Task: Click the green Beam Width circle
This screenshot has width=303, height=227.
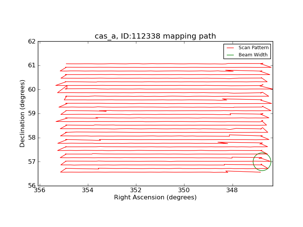Action: click(262, 162)
